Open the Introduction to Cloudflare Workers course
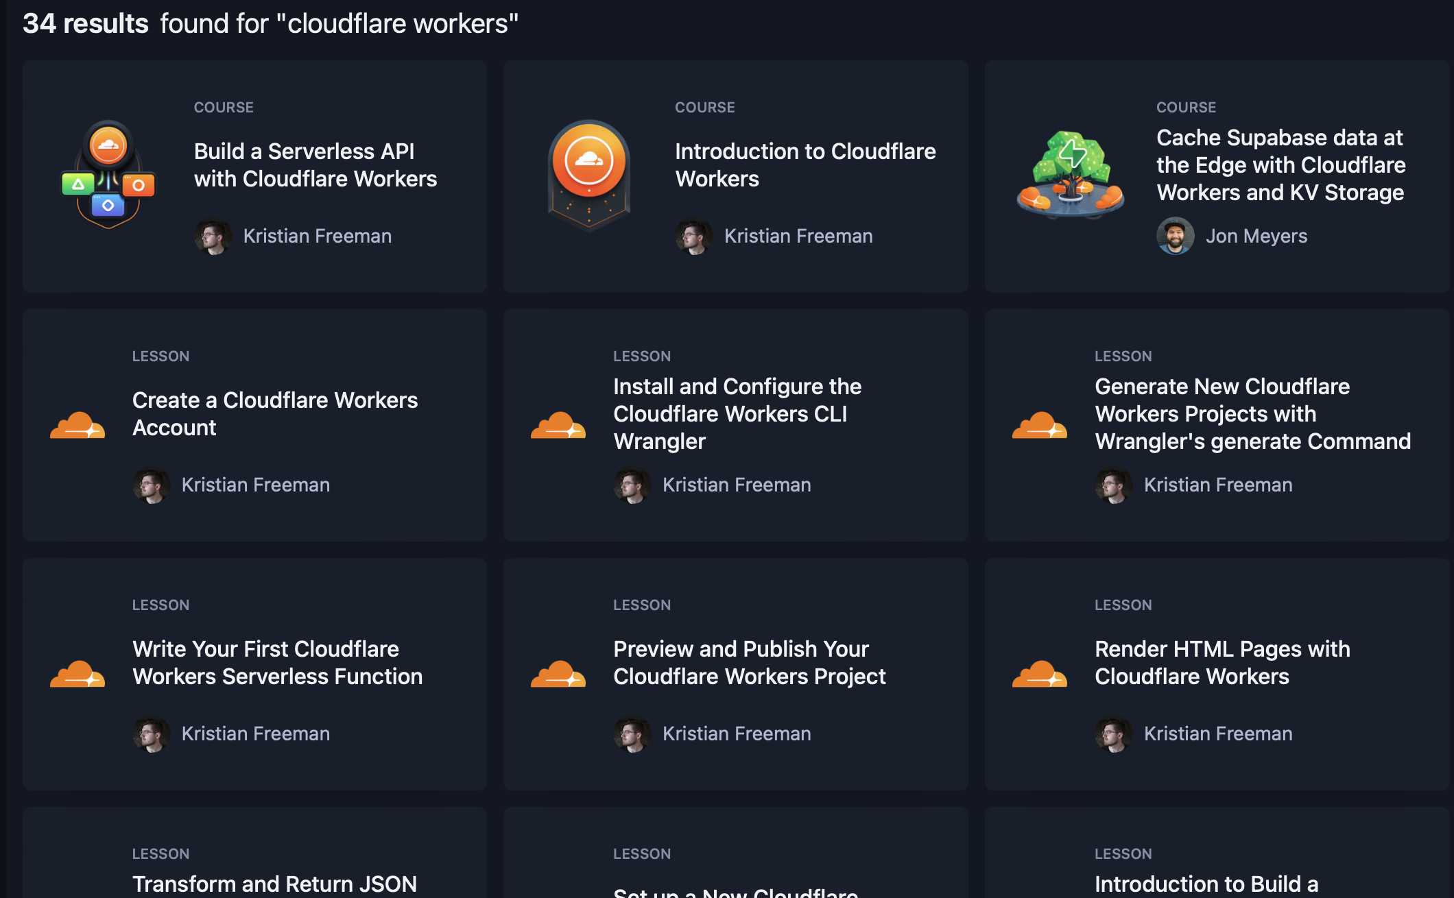 pyautogui.click(x=806, y=165)
